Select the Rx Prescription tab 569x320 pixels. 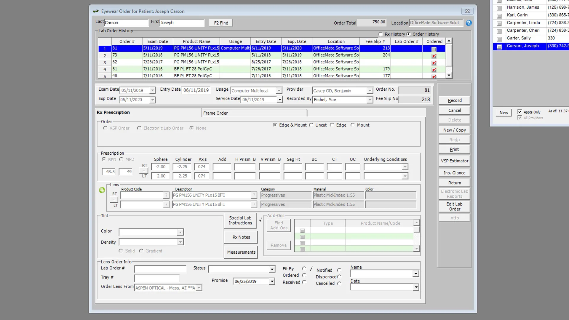pos(113,112)
